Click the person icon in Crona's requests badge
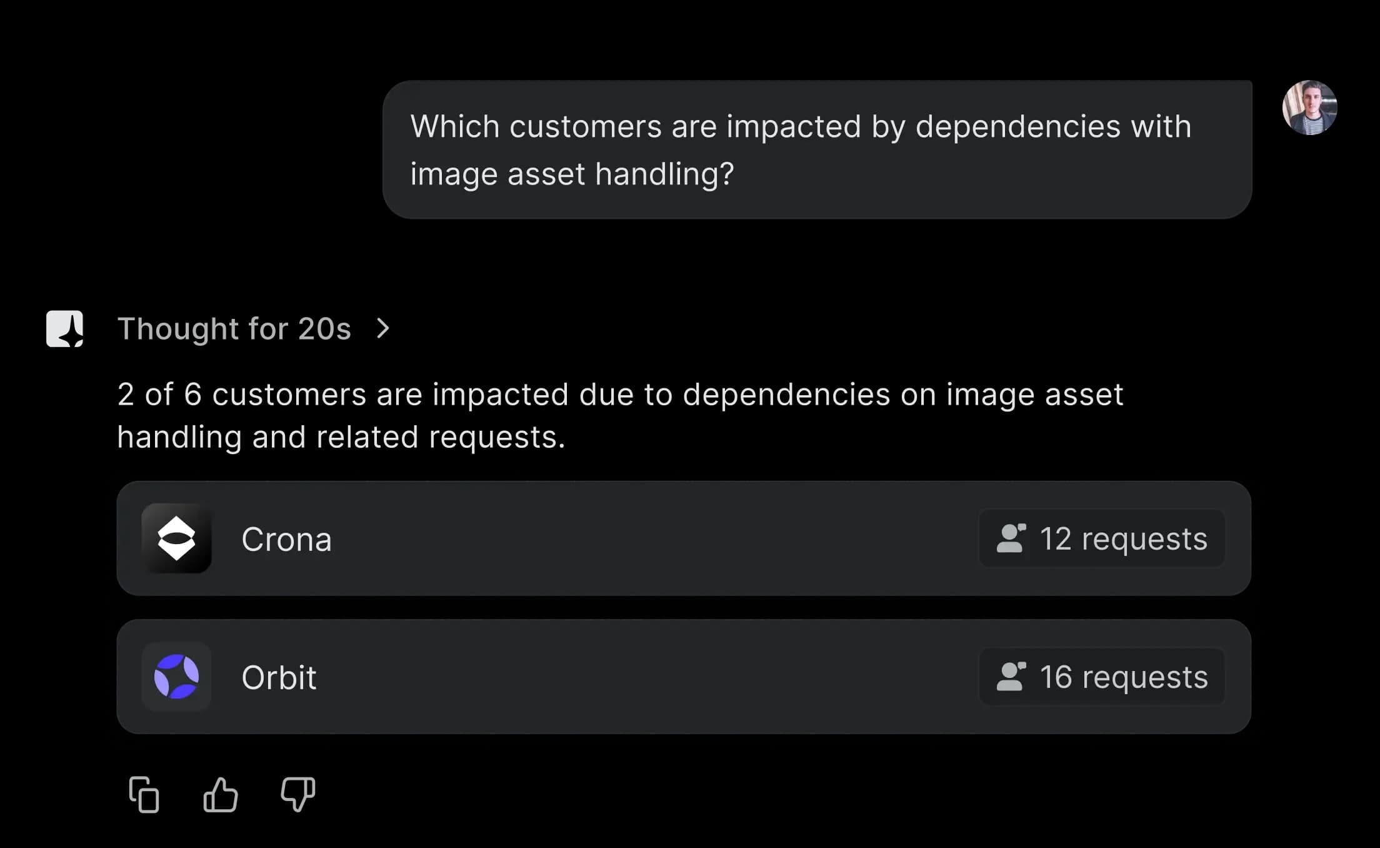The height and width of the screenshot is (848, 1380). click(x=1012, y=538)
